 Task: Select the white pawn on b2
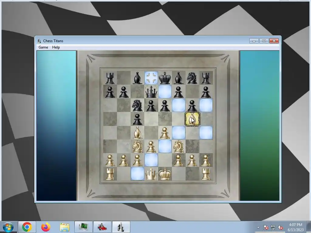click(124, 160)
